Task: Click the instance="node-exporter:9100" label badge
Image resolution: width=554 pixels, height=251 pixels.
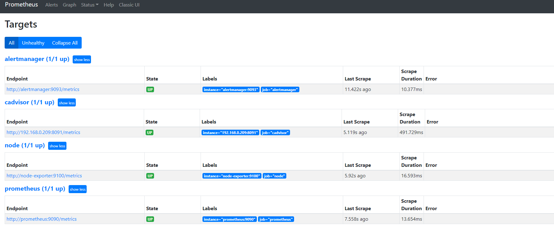Action: 232,176
